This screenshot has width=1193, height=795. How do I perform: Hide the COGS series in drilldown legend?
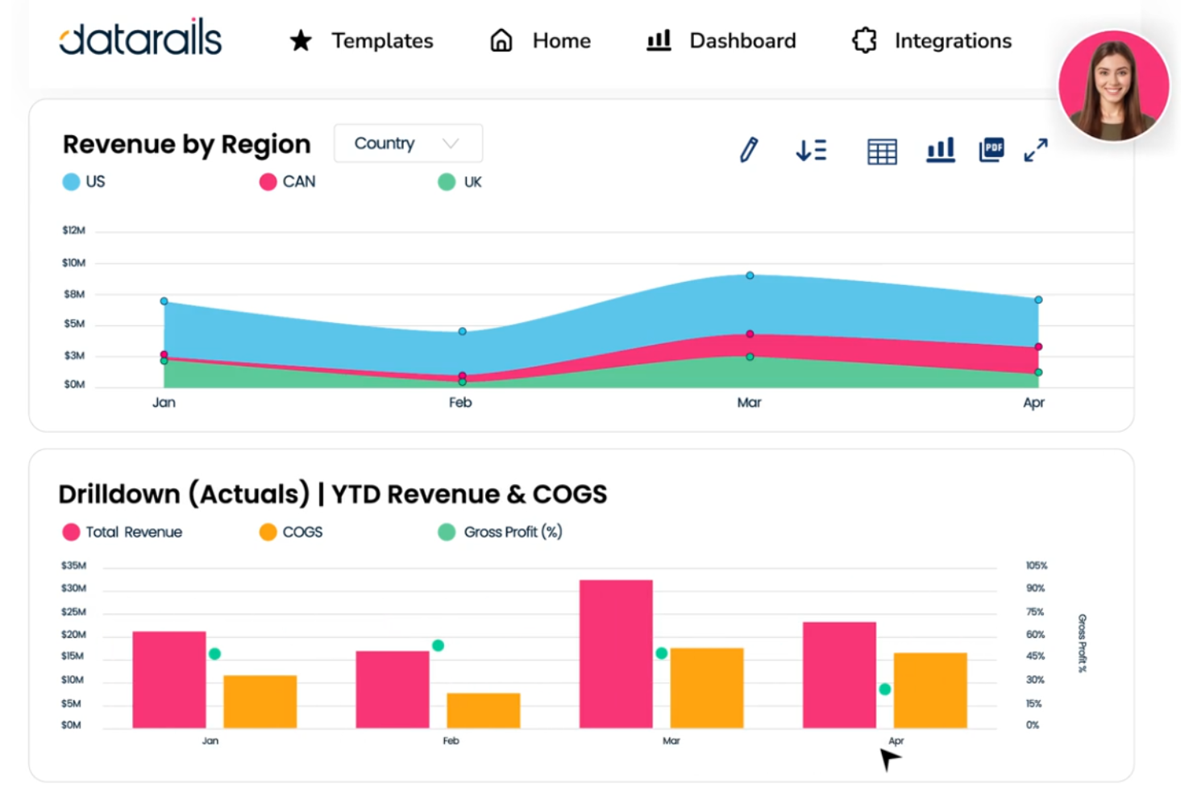tap(267, 532)
